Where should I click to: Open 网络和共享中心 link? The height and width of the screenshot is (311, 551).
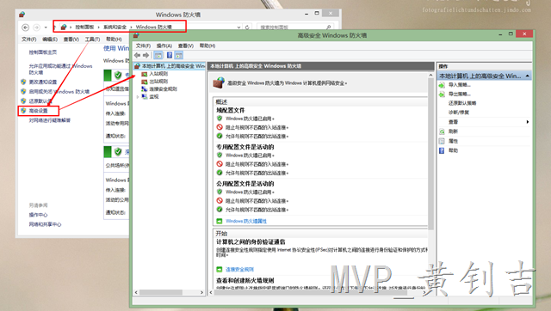pyautogui.click(x=45, y=224)
